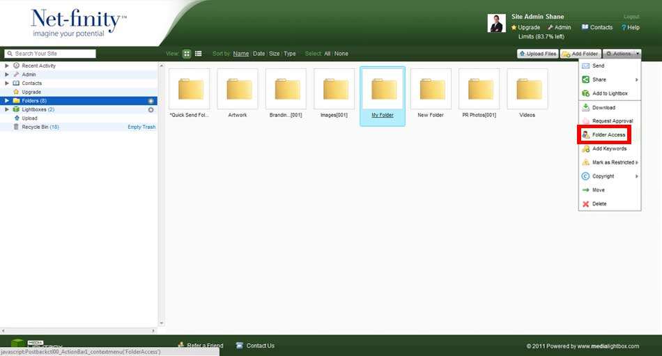Click the settings icon on Lightboxes row

[x=151, y=109]
